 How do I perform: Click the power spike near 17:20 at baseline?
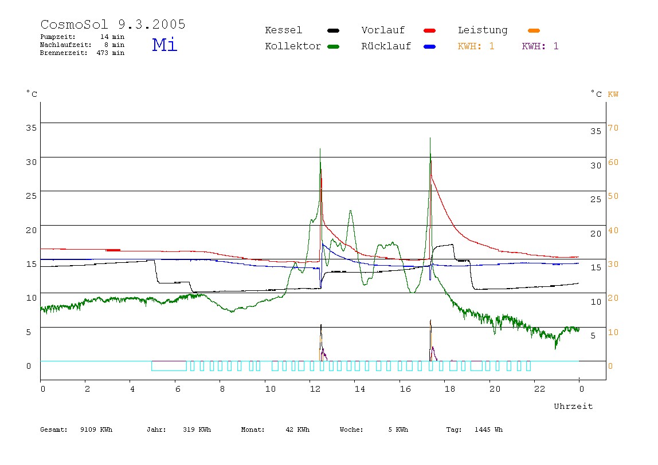(432, 342)
